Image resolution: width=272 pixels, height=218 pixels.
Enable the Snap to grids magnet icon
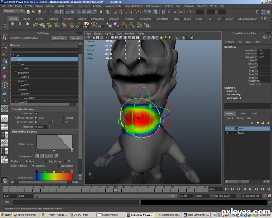pos(115,12)
